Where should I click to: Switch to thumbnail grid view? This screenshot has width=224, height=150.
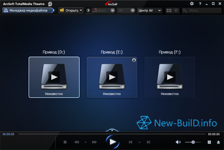tap(169, 10)
